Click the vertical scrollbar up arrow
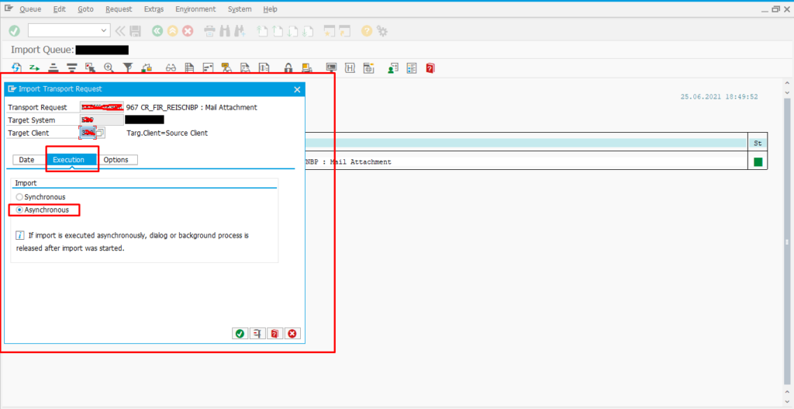 (x=788, y=84)
